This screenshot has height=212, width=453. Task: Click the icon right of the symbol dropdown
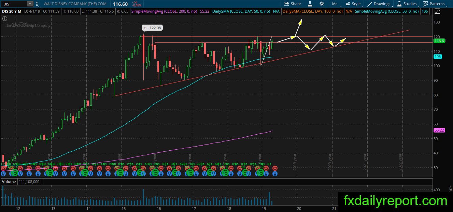tap(37, 4)
